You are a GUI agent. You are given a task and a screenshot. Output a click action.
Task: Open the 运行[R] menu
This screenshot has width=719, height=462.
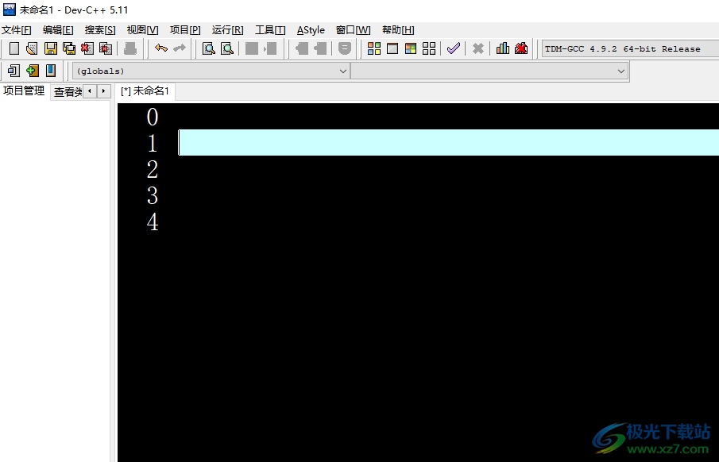pyautogui.click(x=227, y=30)
